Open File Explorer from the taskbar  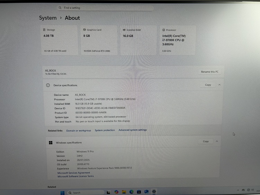124,192
